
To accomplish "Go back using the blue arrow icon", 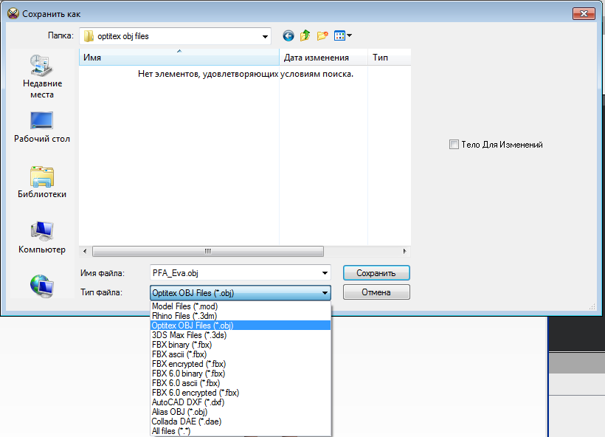I will point(288,36).
